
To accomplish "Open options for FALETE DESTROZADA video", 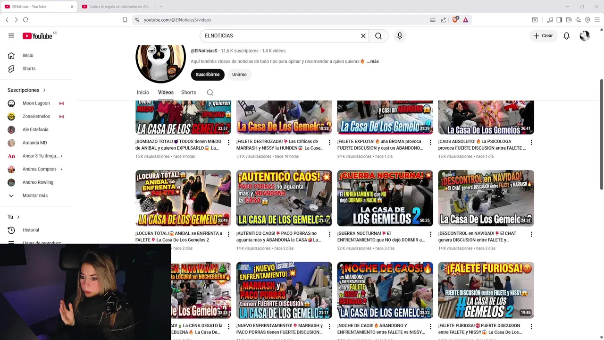I will coord(329,142).
